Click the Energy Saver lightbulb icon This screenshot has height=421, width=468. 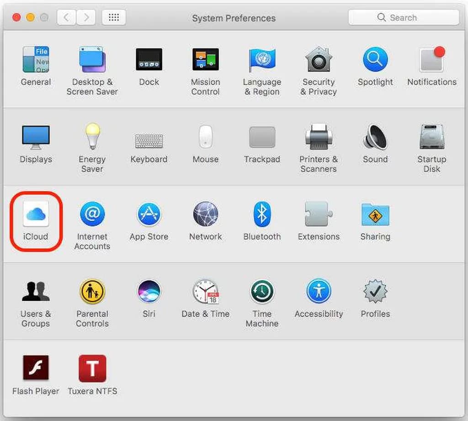pos(92,137)
